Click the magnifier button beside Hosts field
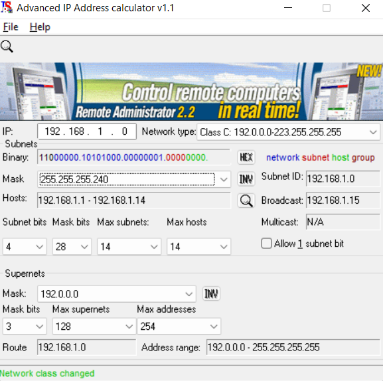 [x=246, y=200]
